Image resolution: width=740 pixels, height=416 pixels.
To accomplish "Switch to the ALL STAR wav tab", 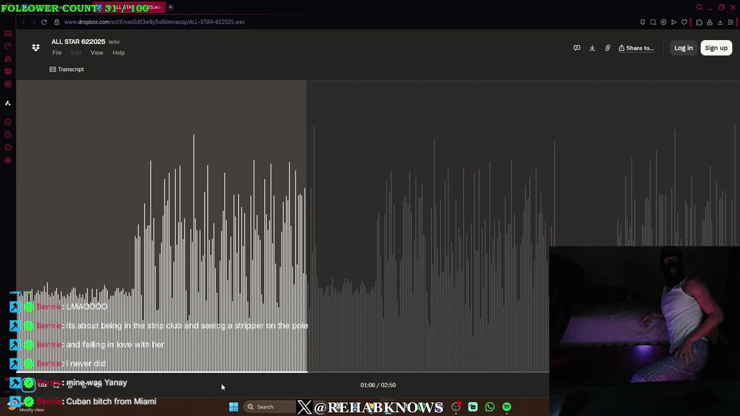I will tap(130, 8).
